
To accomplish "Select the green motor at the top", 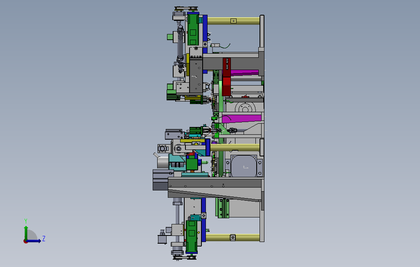I will click(x=193, y=29).
